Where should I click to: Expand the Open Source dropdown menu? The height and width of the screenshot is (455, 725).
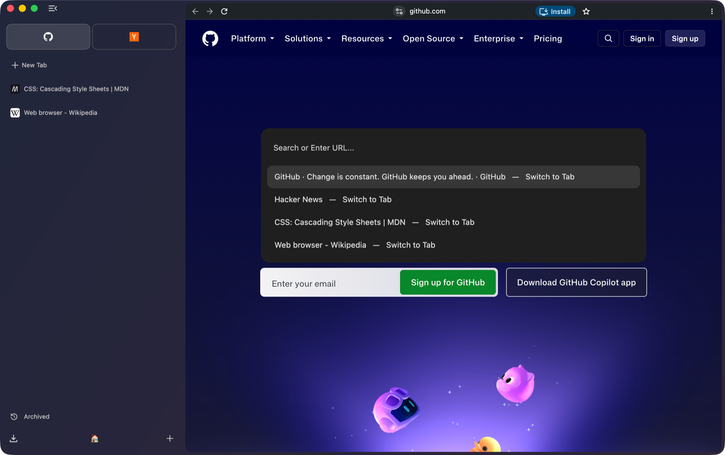433,39
